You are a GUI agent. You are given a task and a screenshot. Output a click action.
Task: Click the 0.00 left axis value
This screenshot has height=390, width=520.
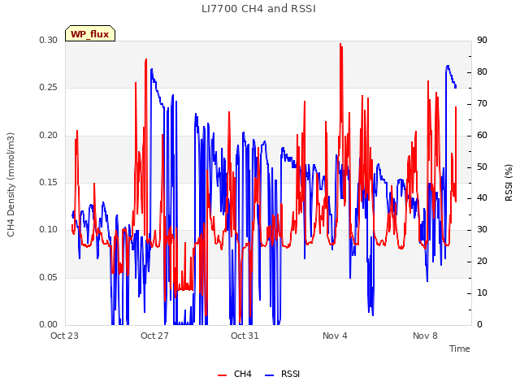click(x=49, y=324)
